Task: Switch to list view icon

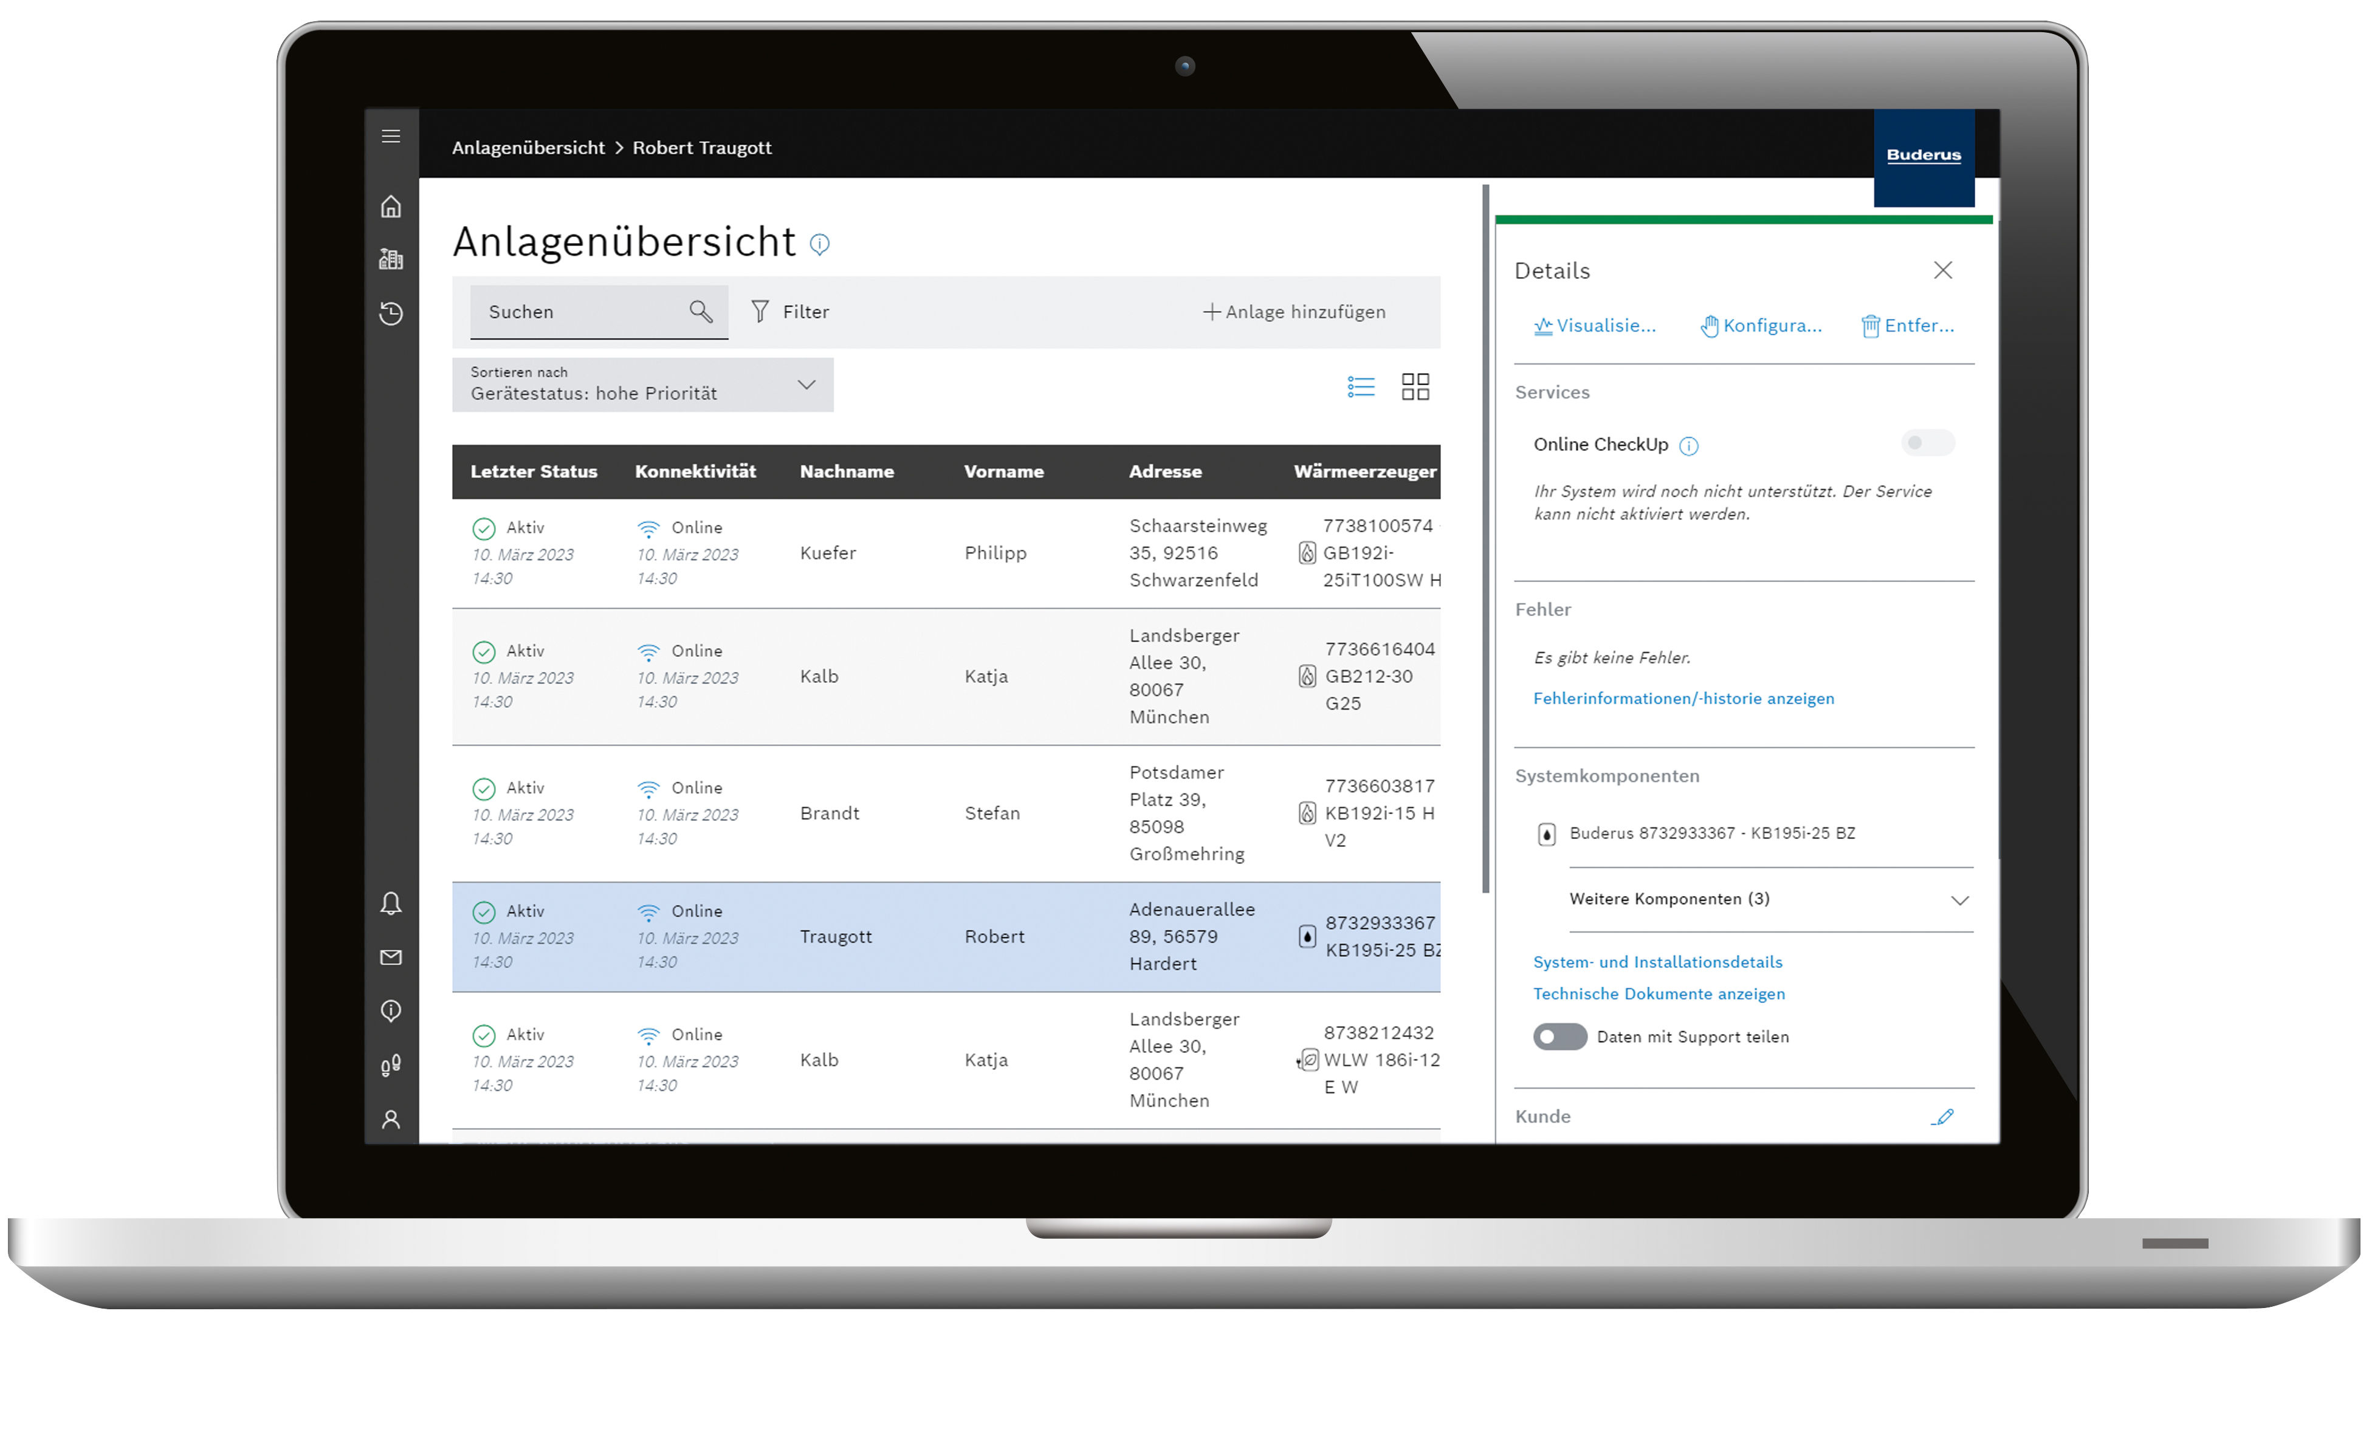Action: pos(1361,386)
